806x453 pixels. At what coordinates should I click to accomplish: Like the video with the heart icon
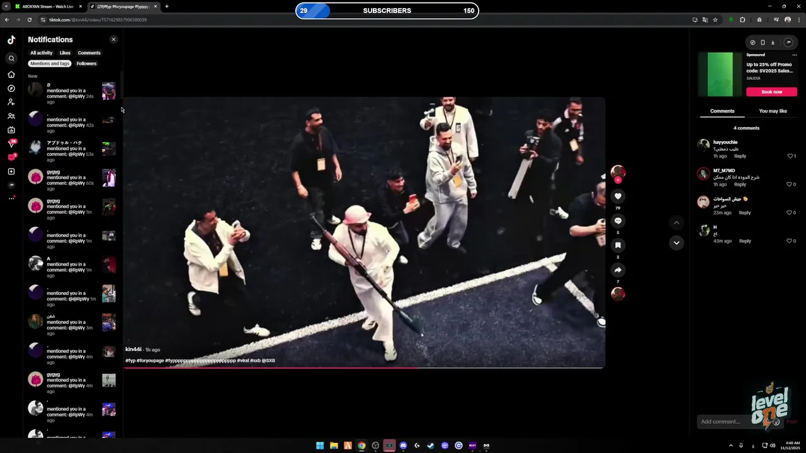[x=618, y=196]
